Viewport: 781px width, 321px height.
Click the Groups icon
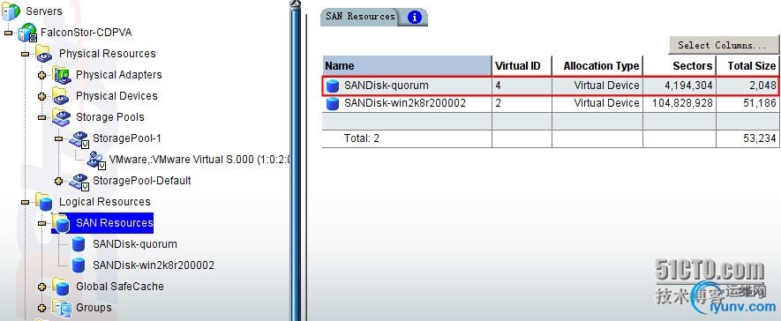62,308
